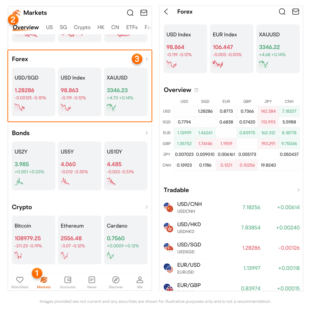Go back from the Forex page
Screen dimensions: 311x310
coord(166,12)
